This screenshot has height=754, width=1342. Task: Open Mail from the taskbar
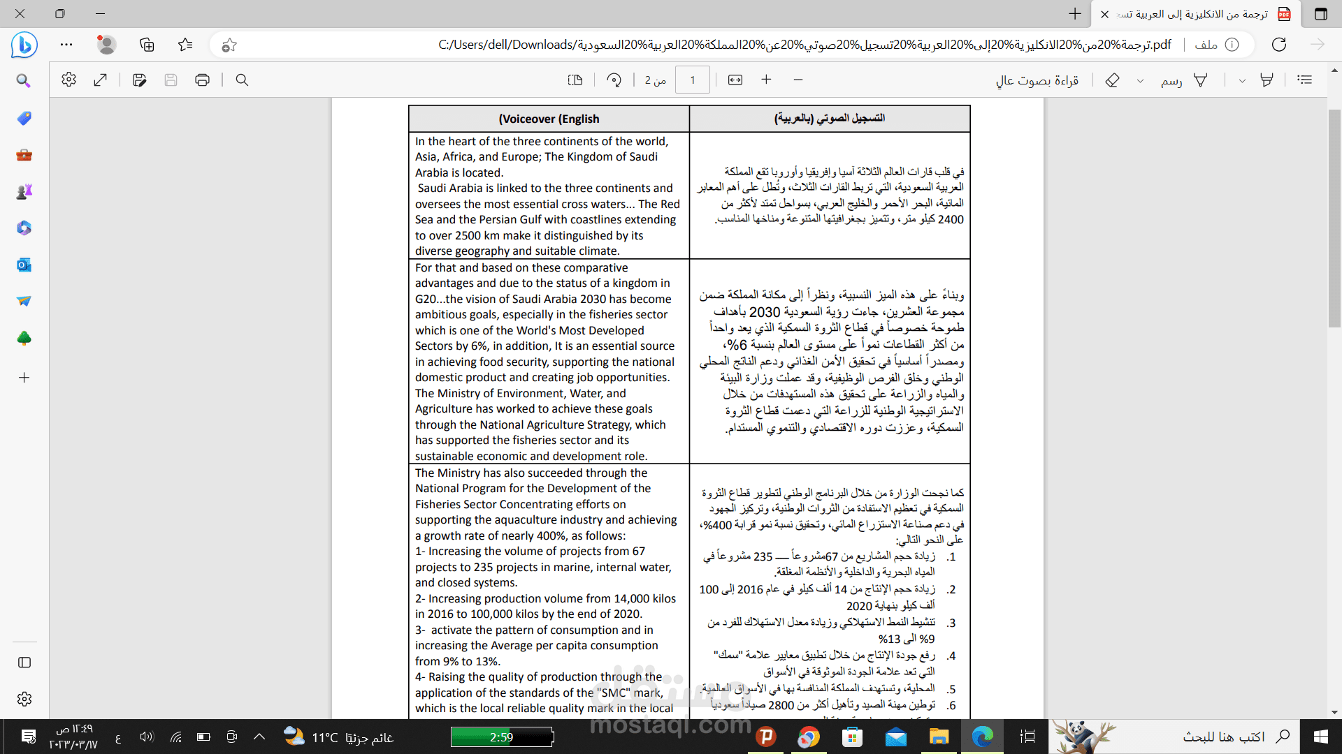(895, 737)
